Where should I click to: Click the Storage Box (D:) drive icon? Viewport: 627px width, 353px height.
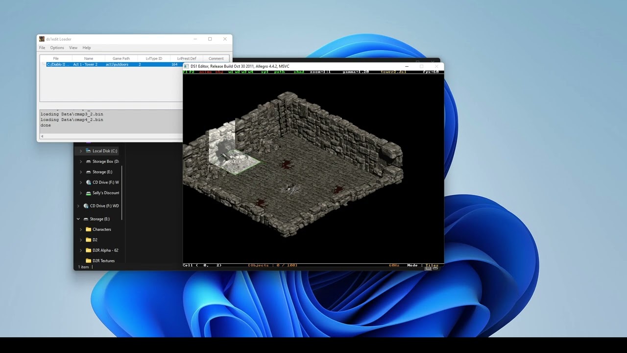(x=88, y=161)
